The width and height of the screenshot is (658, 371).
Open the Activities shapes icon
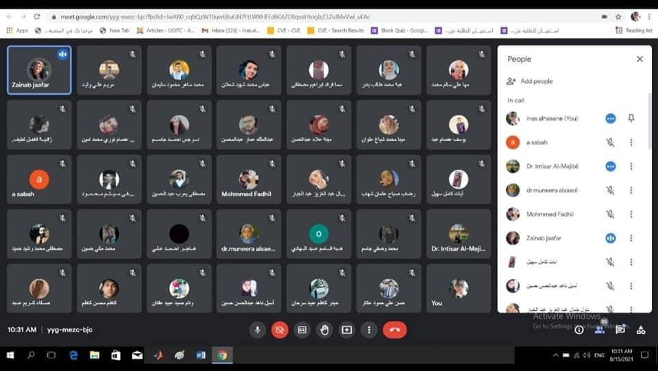tap(641, 330)
